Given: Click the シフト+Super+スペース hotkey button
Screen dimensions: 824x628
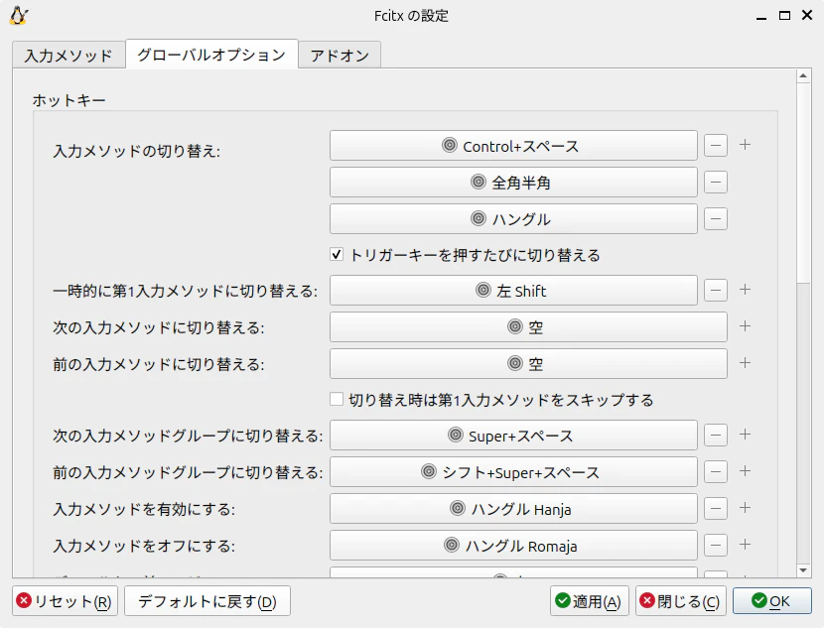Looking at the screenshot, I should [513, 472].
